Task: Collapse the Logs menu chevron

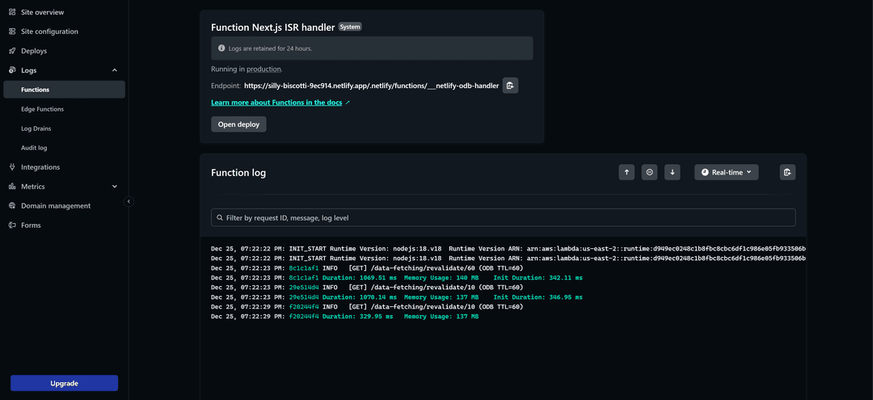Action: coord(115,70)
